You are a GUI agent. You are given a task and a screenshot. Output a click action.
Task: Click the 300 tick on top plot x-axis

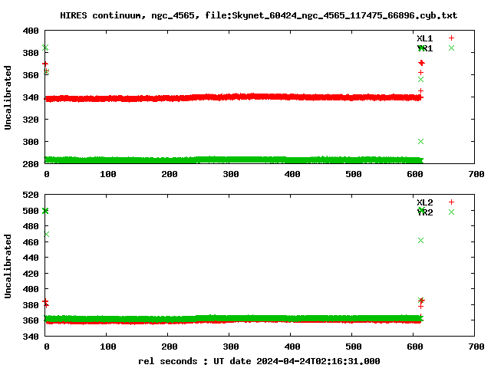231,174
